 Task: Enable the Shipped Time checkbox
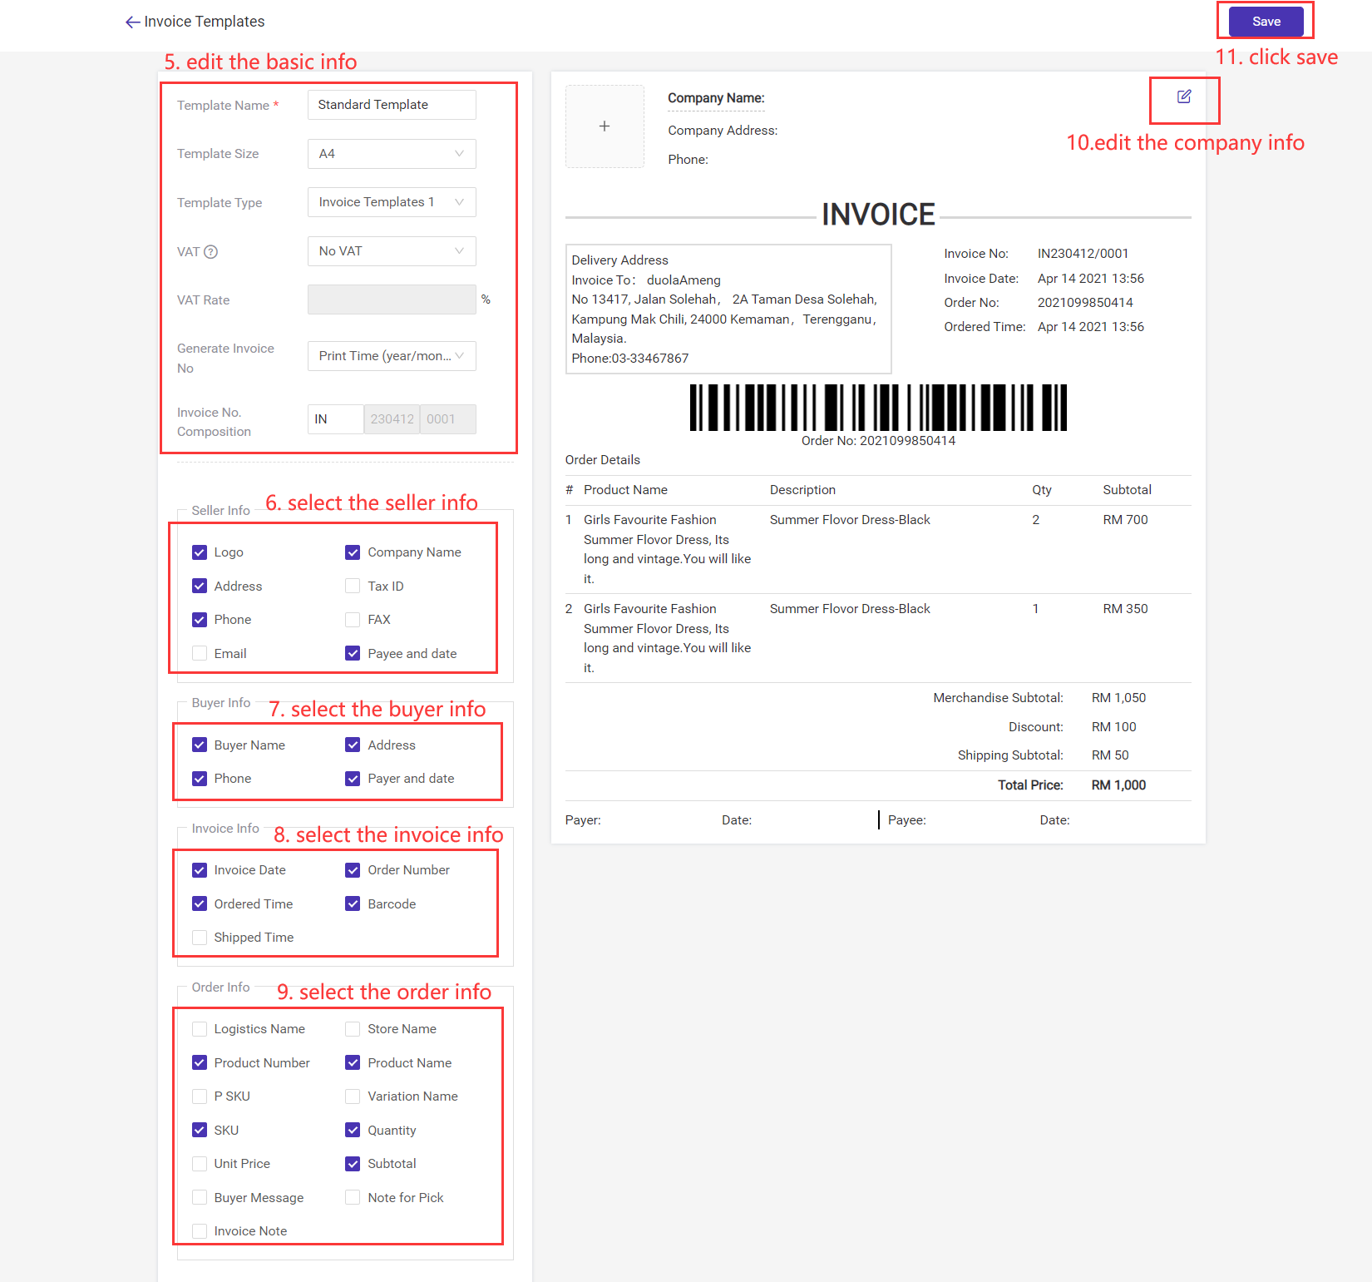pyautogui.click(x=200, y=937)
